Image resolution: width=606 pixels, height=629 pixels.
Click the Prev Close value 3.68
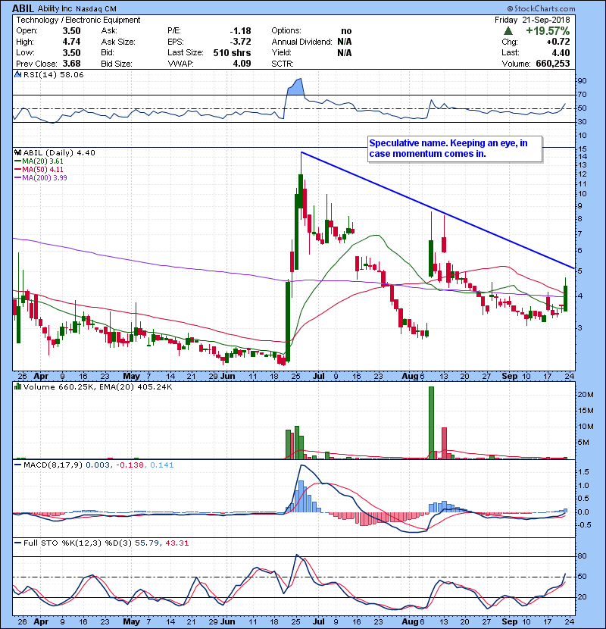[x=71, y=64]
